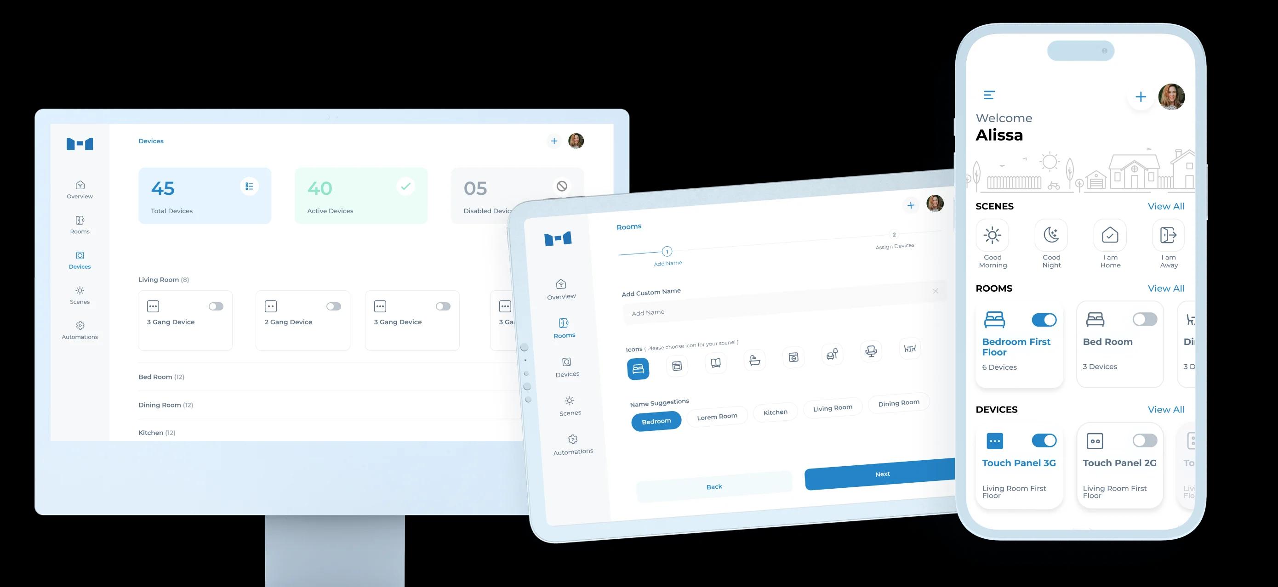Select Bedroom name suggestion chip
Screen dimensions: 1278x587
tap(655, 421)
